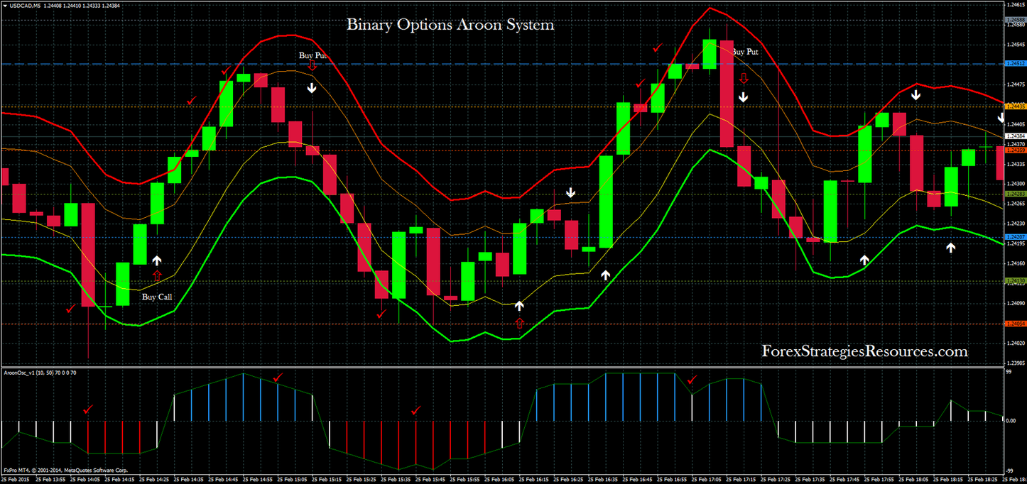Click the 1.24020 price scale value
The height and width of the screenshot is (484, 1027).
coord(1016,343)
